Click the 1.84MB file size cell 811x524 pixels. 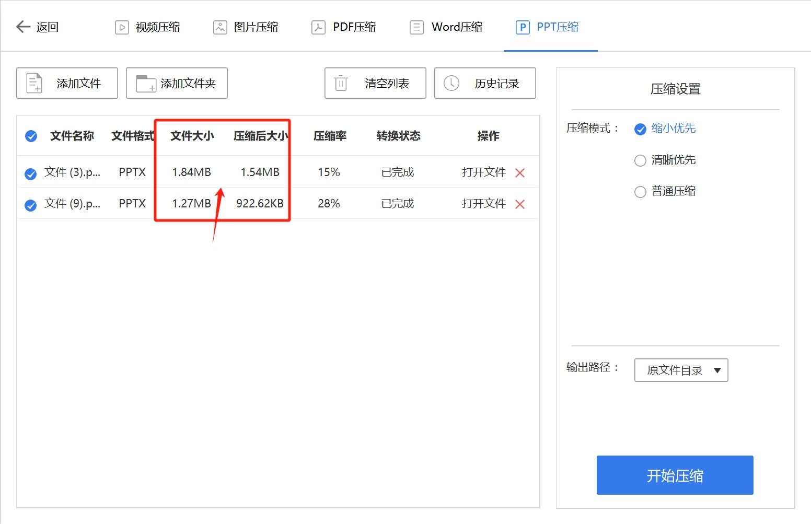(x=192, y=172)
